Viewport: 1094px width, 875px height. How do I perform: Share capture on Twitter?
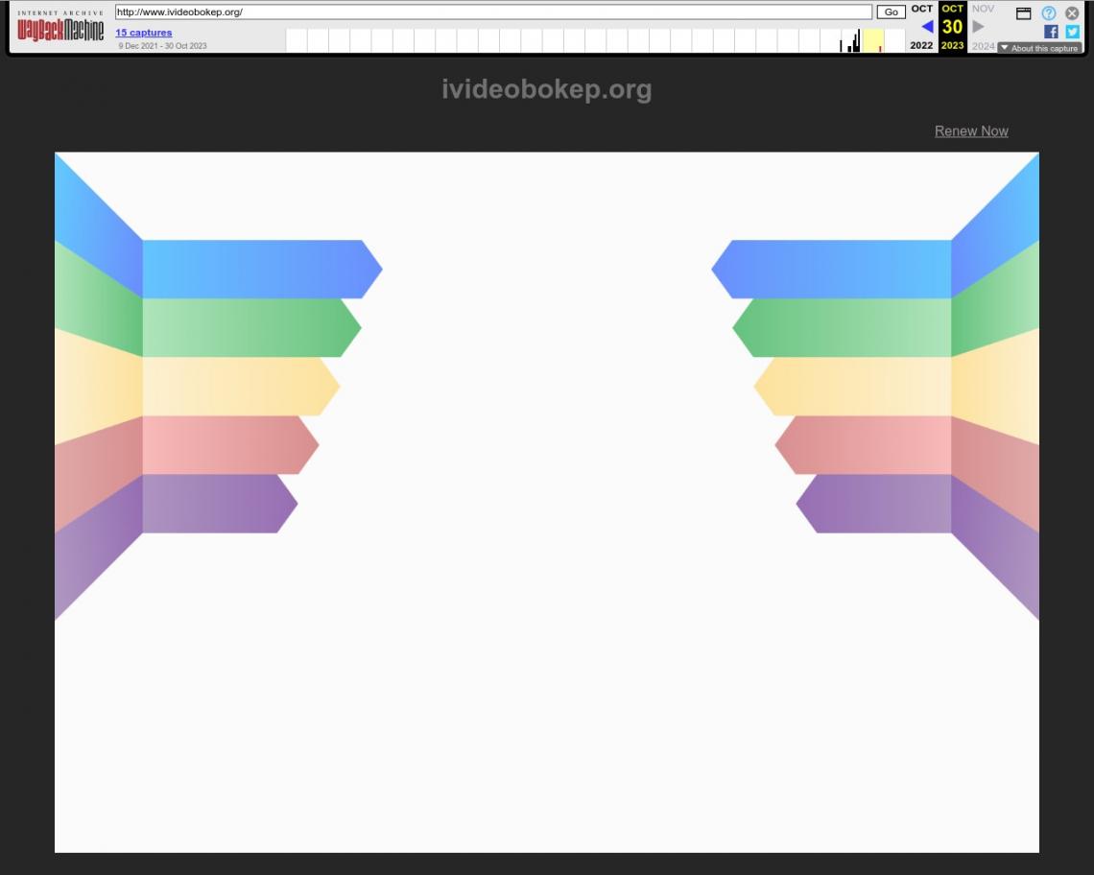pos(1072,32)
